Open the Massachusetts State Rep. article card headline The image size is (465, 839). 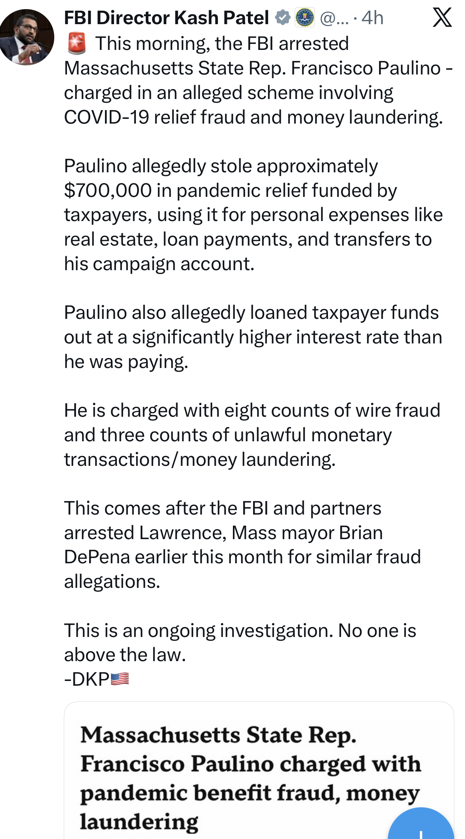(250, 778)
